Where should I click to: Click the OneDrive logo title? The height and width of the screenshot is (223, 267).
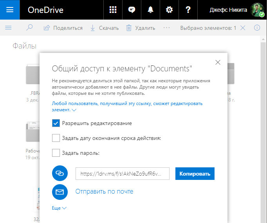pos(45,10)
